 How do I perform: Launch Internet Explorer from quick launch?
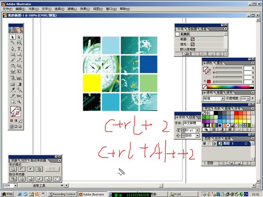(x=20, y=194)
